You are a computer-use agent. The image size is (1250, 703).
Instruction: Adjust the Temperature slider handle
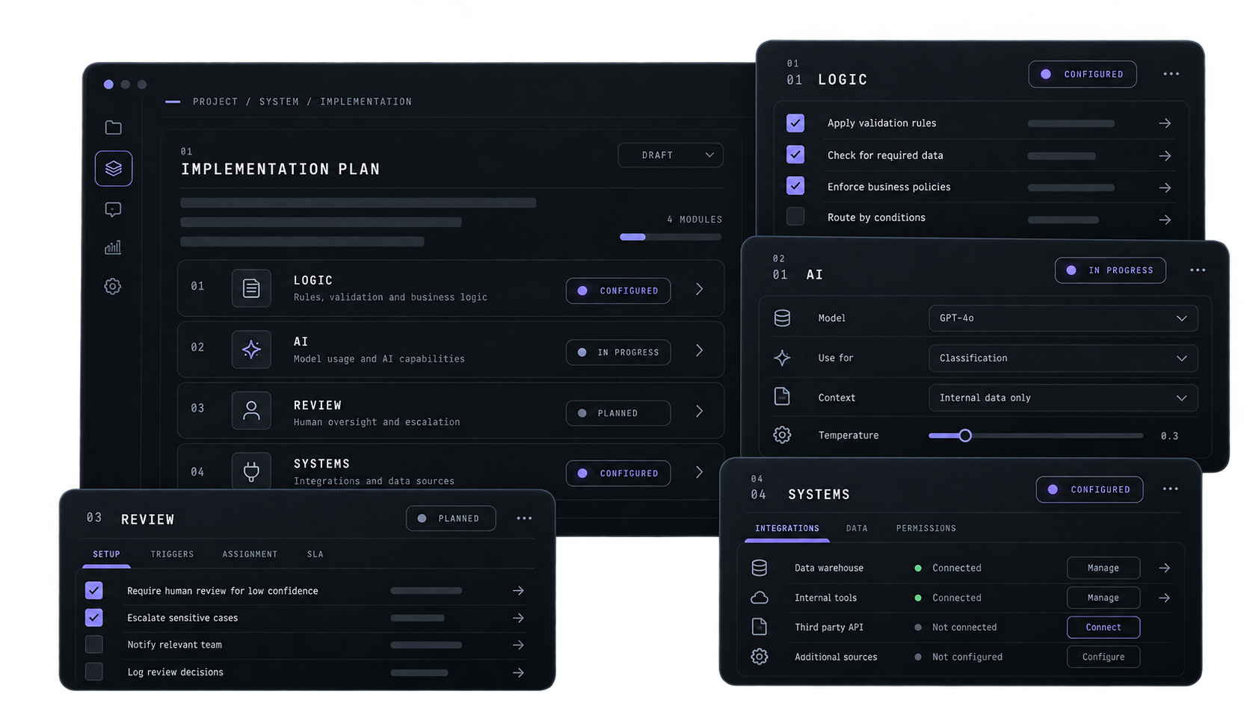coord(965,436)
